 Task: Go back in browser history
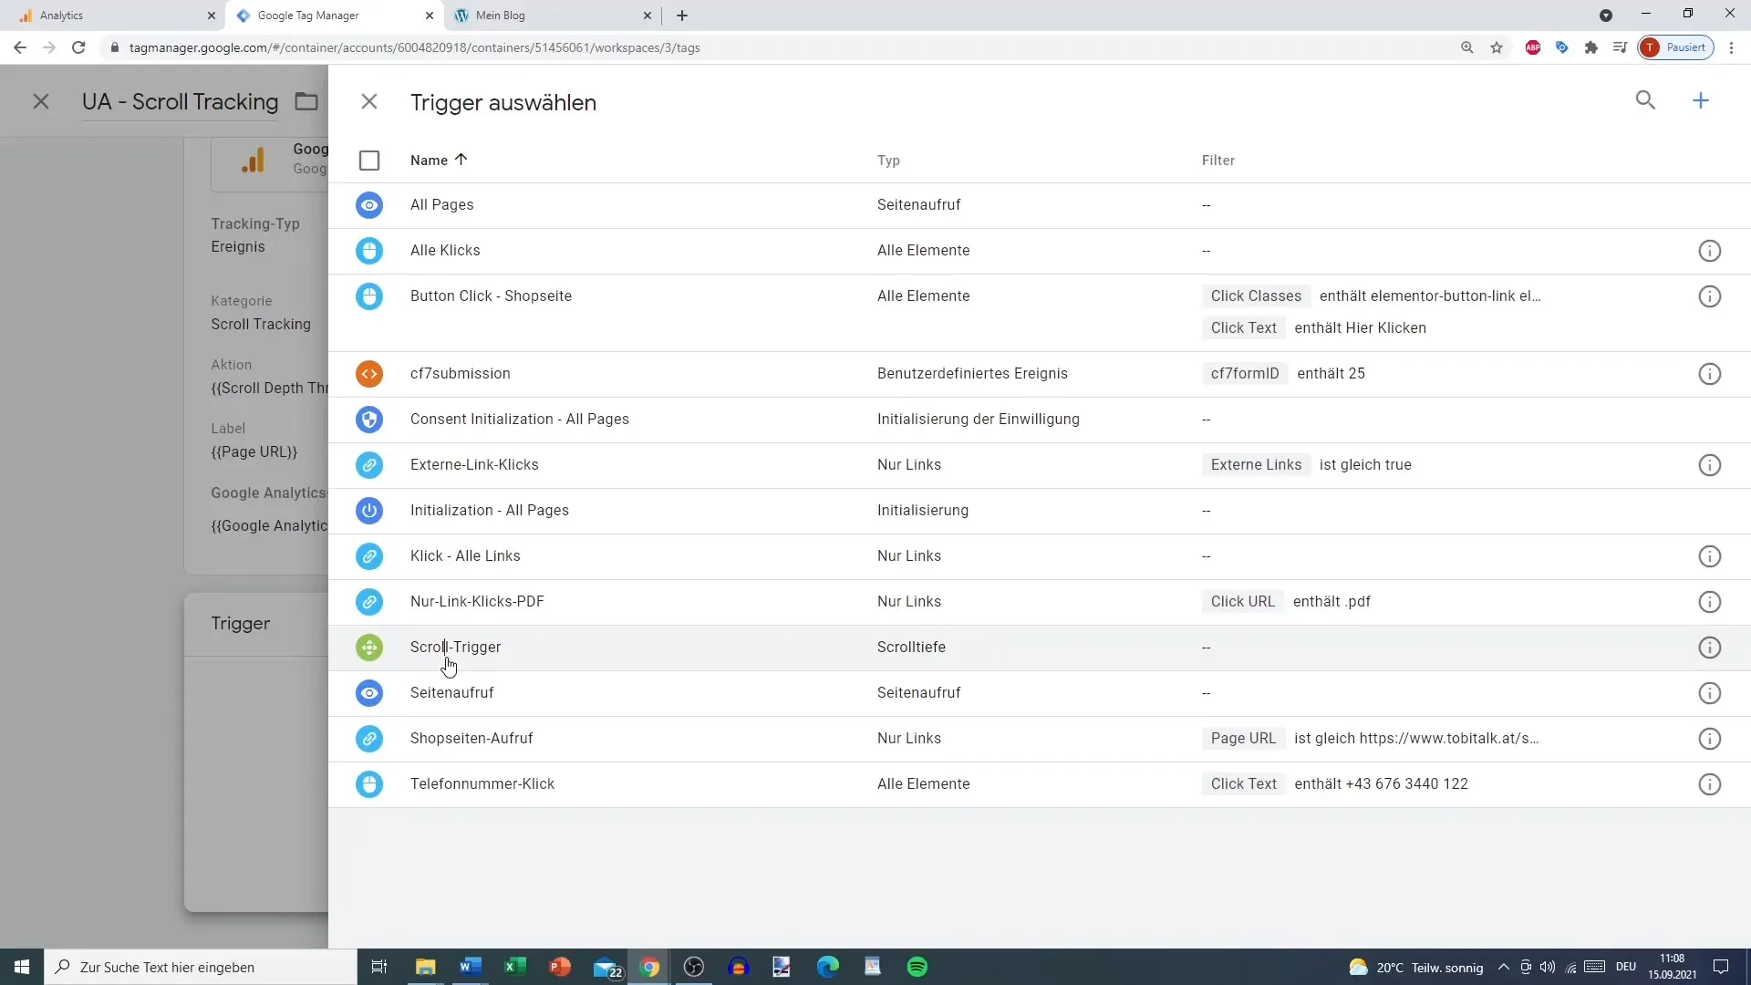click(x=20, y=47)
